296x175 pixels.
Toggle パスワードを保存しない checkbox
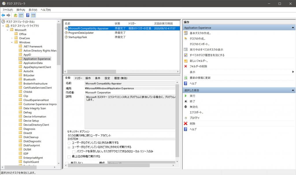(74, 152)
